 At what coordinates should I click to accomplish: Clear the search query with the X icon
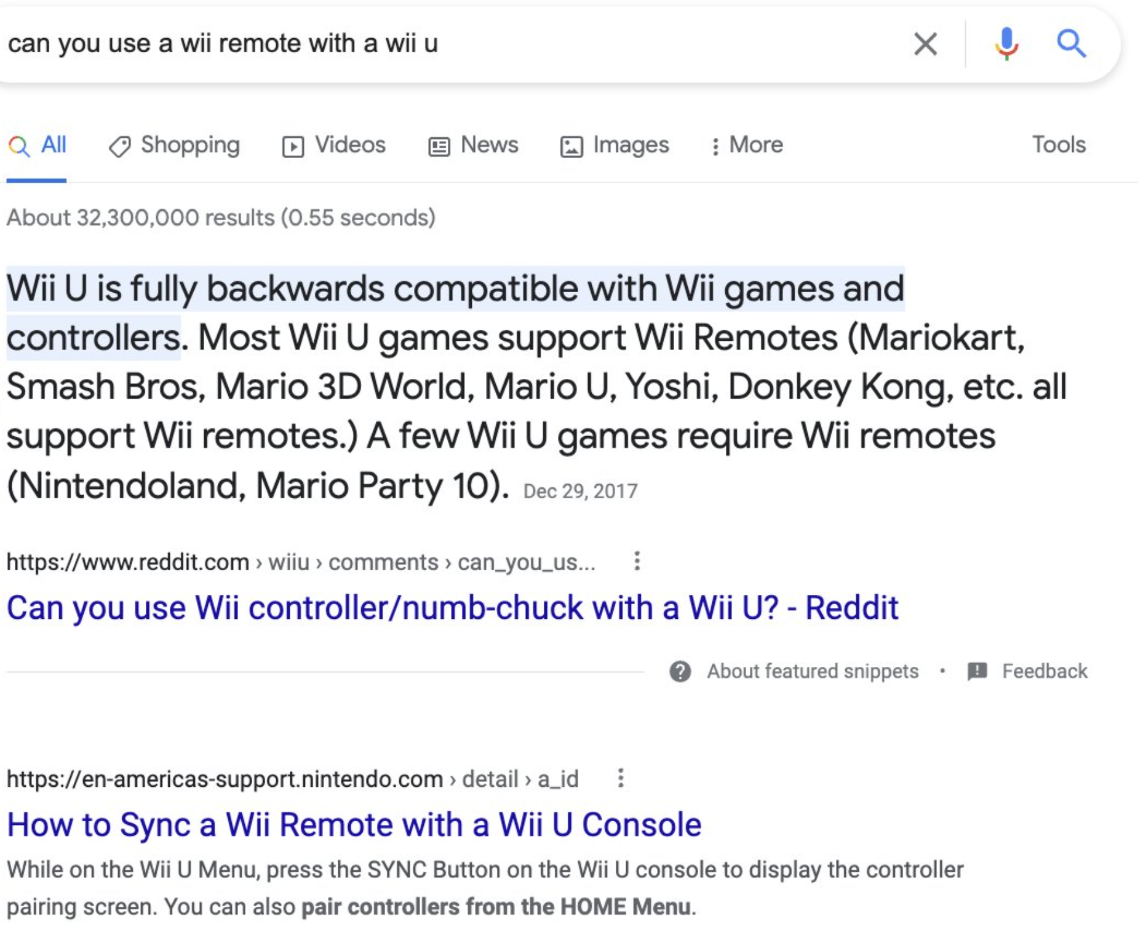925,43
